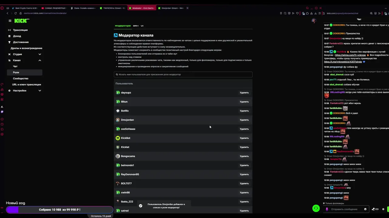The height and width of the screenshot is (218, 389).
Task: Click the purple microphone icon in chat input
Action: [x=327, y=209]
